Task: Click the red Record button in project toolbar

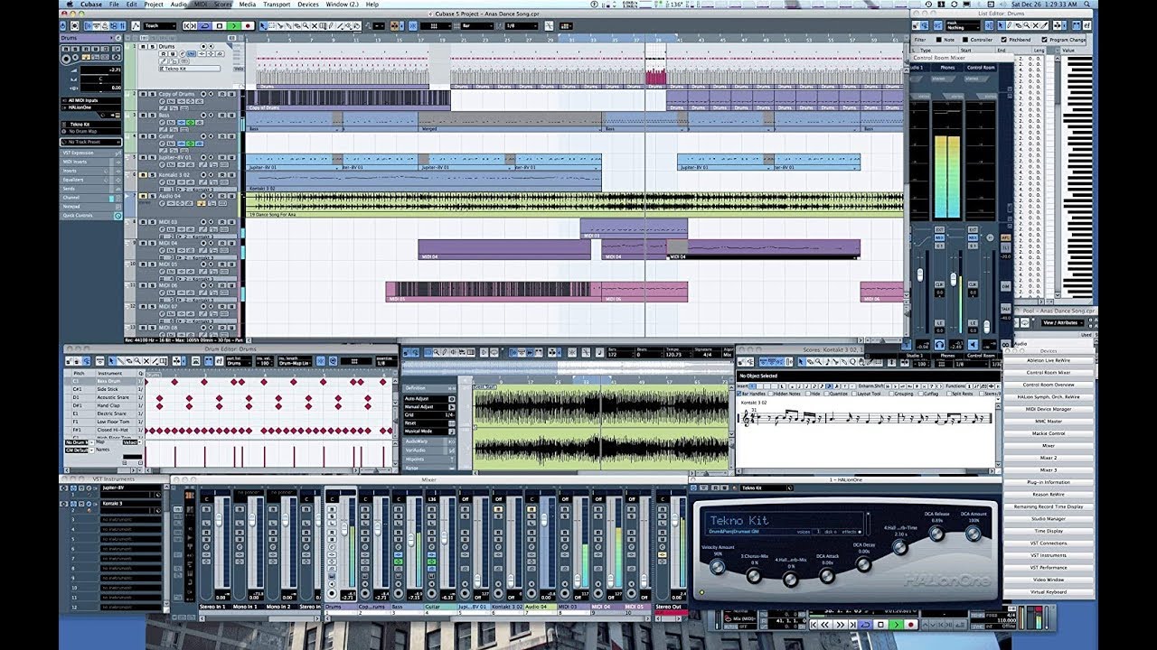Action: point(248,26)
